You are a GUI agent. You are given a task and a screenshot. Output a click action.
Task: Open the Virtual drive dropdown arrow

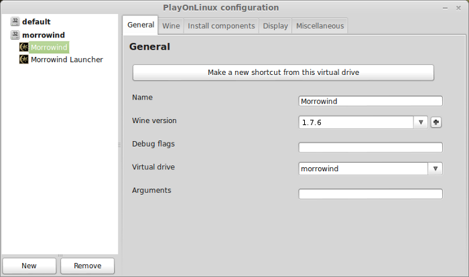(435, 169)
